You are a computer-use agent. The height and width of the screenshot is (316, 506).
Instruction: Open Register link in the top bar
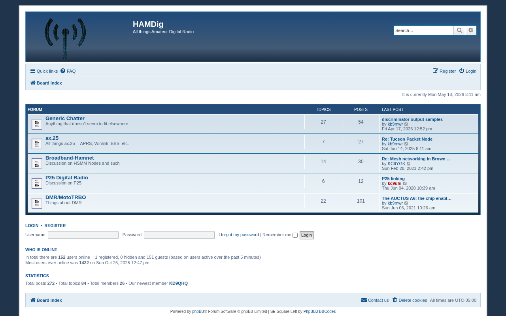[444, 71]
